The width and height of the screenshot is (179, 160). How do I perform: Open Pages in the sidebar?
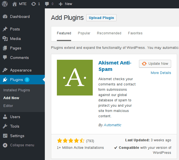pos(15,48)
